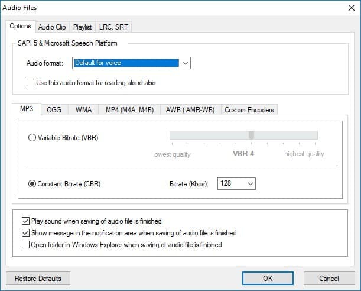Image resolution: width=361 pixels, height=291 pixels.
Task: Open the Playlist tab
Action: 83,27
